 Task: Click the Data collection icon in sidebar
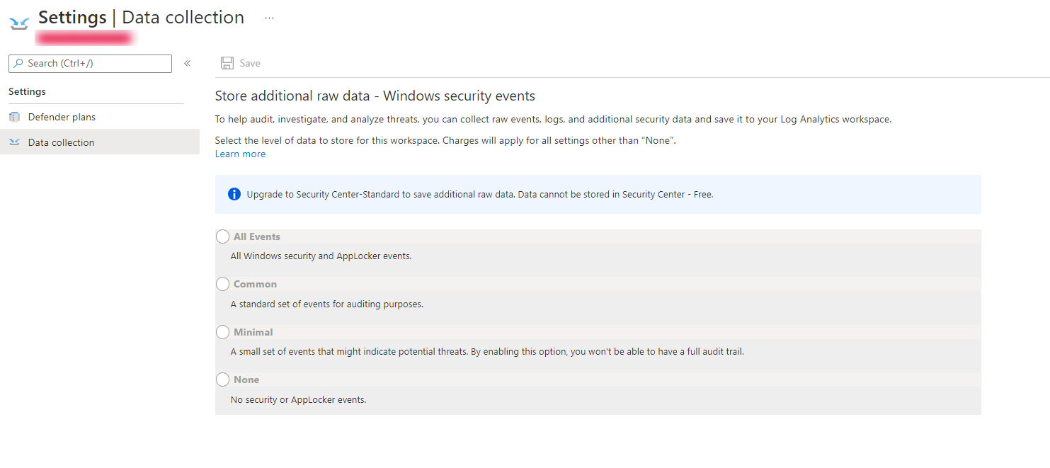(x=14, y=142)
